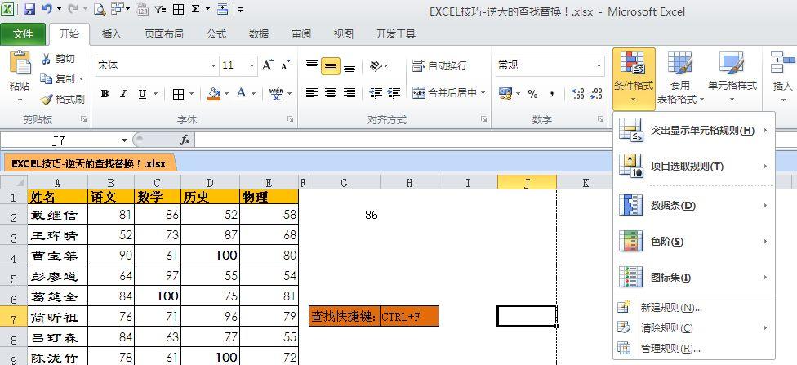Switch to the 开发工具 Developer tab

[396, 34]
